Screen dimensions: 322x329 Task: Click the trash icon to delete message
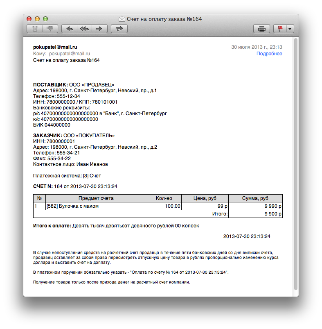tap(35, 29)
